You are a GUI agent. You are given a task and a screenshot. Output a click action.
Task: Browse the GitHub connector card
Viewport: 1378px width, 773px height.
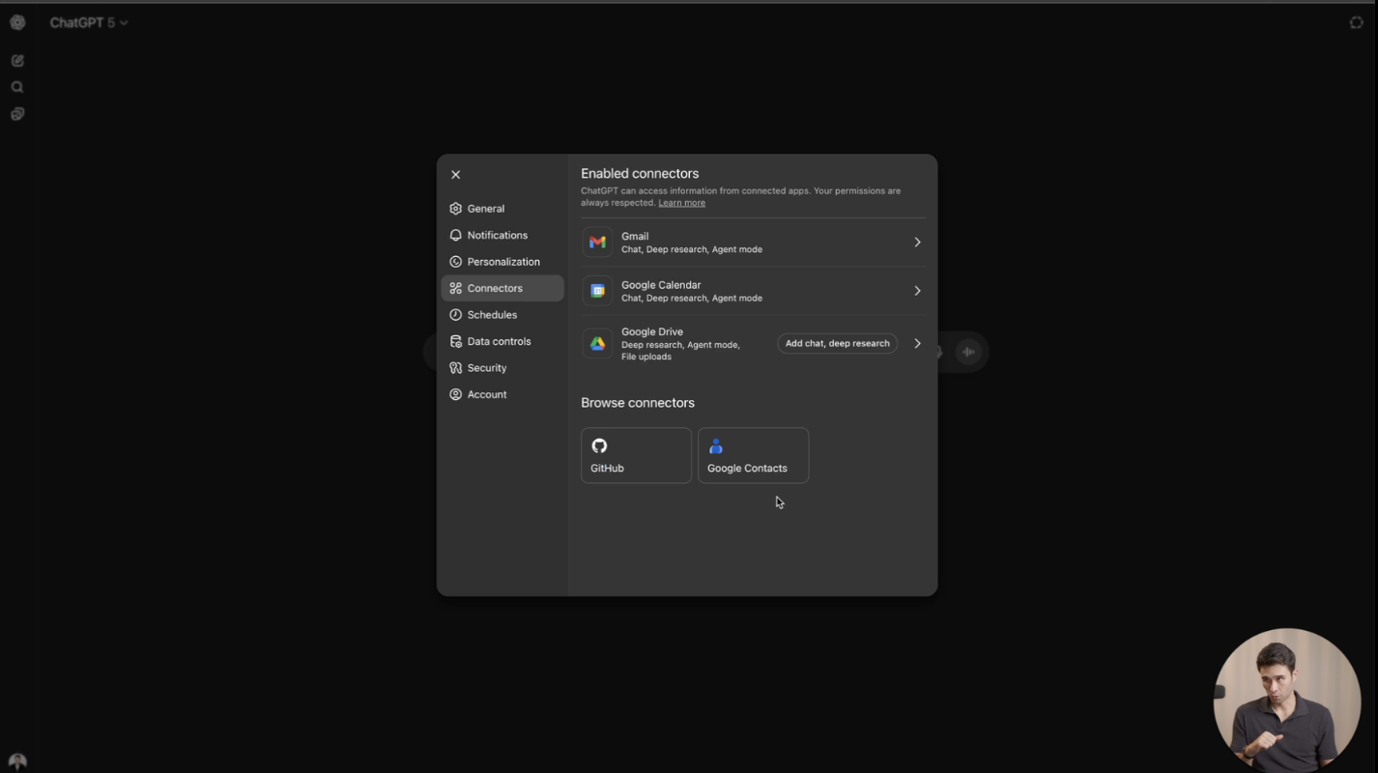pyautogui.click(x=636, y=455)
